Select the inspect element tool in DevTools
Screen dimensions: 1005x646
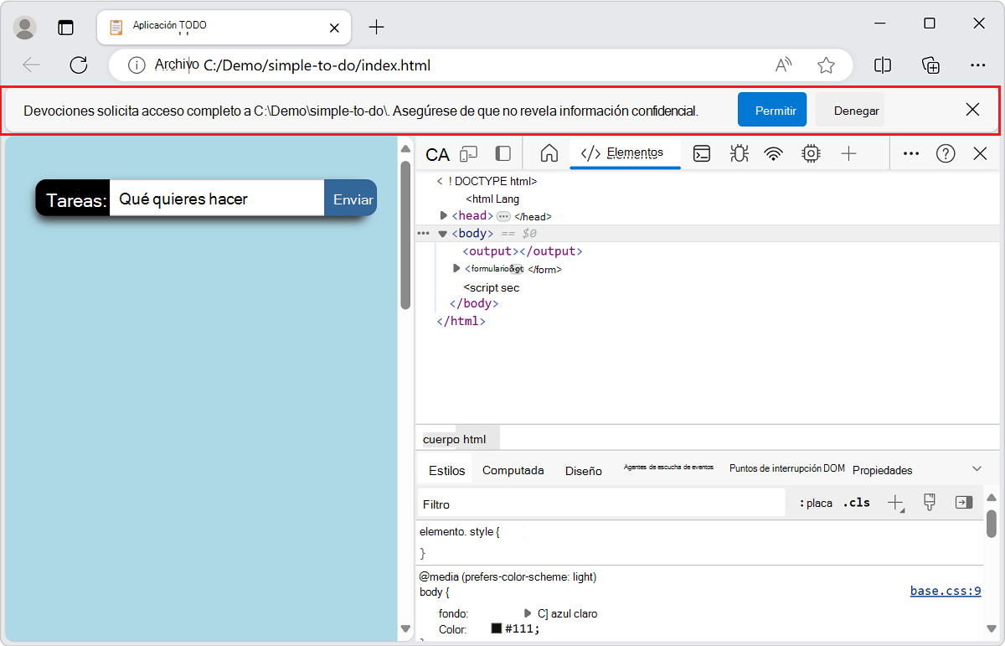pos(437,153)
